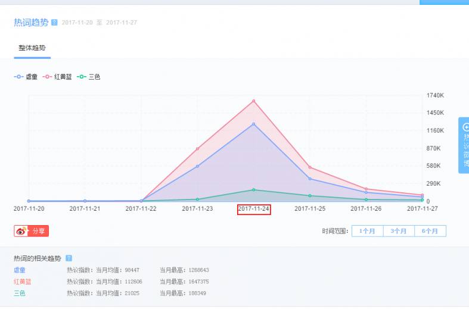The image size is (469, 309).
Task: Select the 6个月 time range
Action: coord(430,231)
